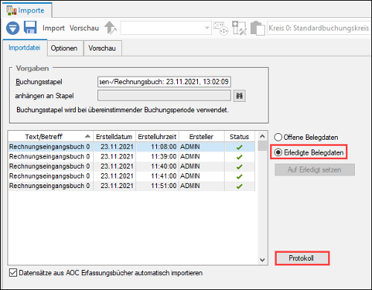Sort by Erstelluhrzeit column header
This screenshot has height=290, width=372.
(157, 137)
